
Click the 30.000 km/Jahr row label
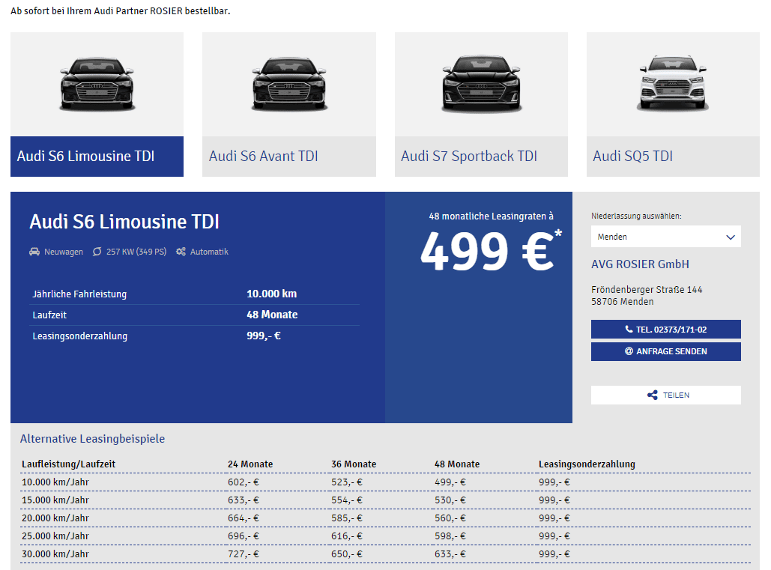[55, 554]
